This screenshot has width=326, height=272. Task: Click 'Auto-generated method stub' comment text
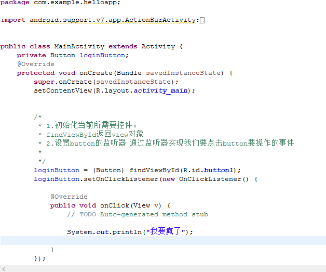[154, 214]
